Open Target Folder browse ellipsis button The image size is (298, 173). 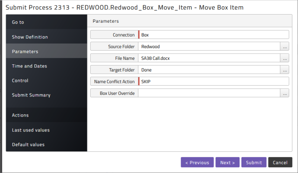[285, 70]
